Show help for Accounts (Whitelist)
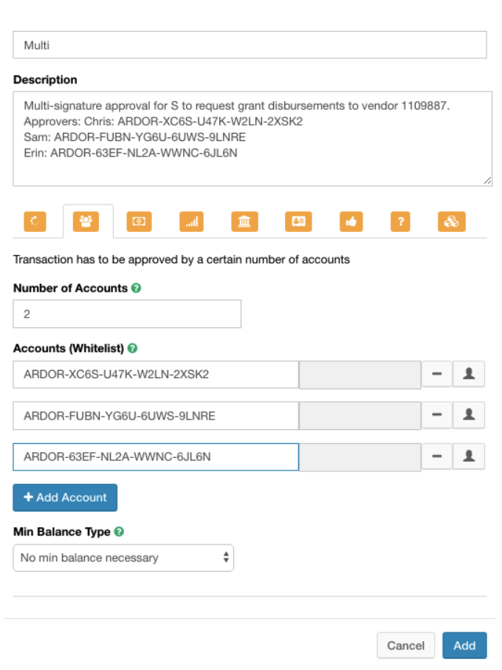This screenshot has height=670, width=502. [x=133, y=348]
